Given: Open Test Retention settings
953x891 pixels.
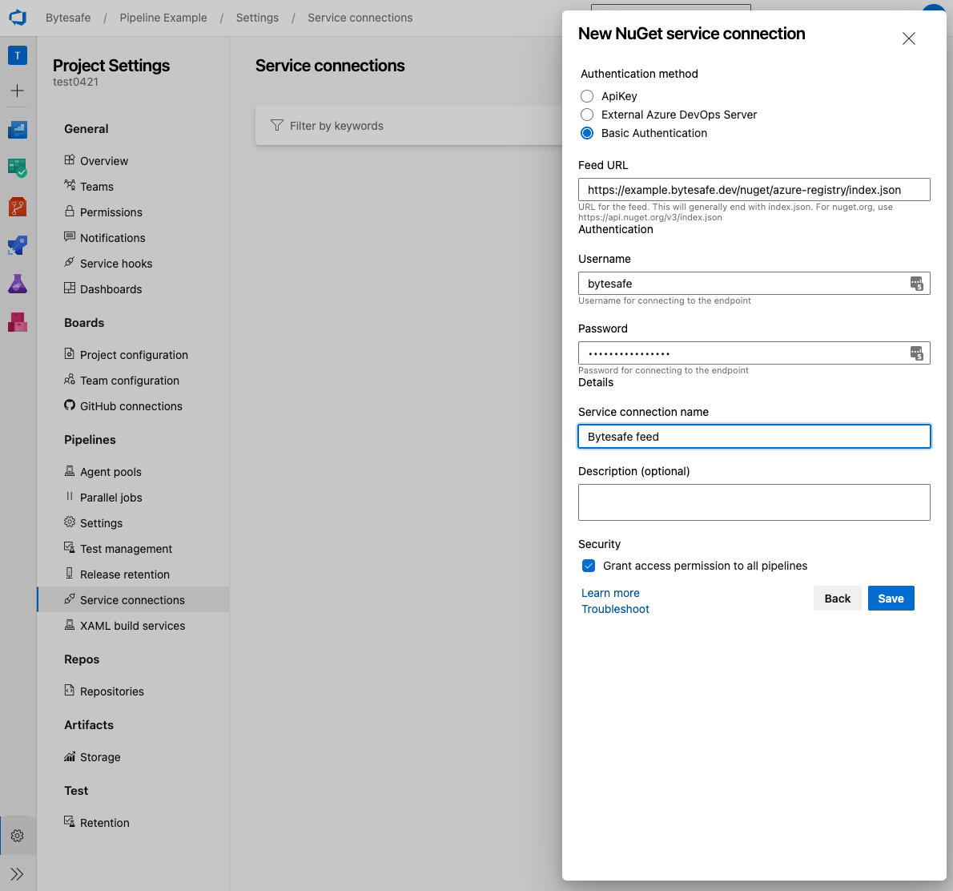Looking at the screenshot, I should tap(105, 822).
